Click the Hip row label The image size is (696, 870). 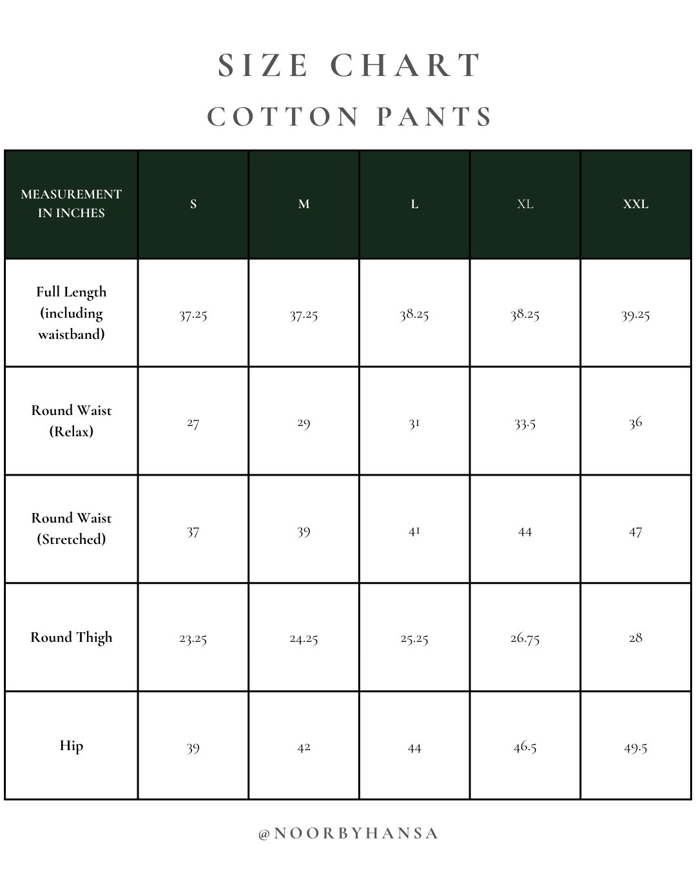[x=71, y=746]
